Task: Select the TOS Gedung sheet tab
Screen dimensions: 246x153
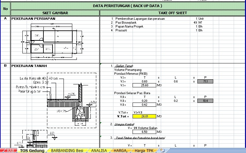Action: pyautogui.click(x=32, y=151)
